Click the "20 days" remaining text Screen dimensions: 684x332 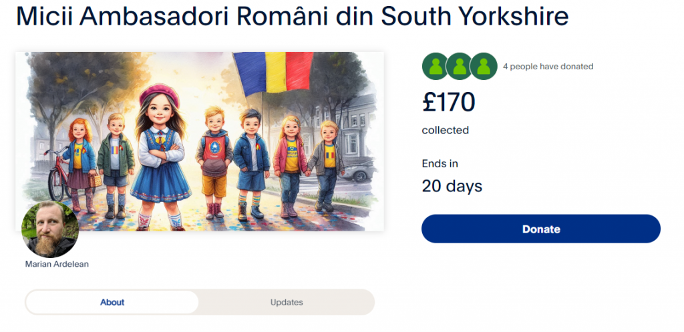[x=452, y=186]
